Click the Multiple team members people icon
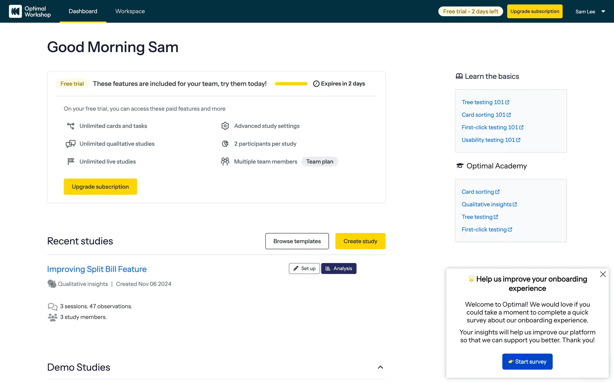614x383 pixels. point(225,161)
